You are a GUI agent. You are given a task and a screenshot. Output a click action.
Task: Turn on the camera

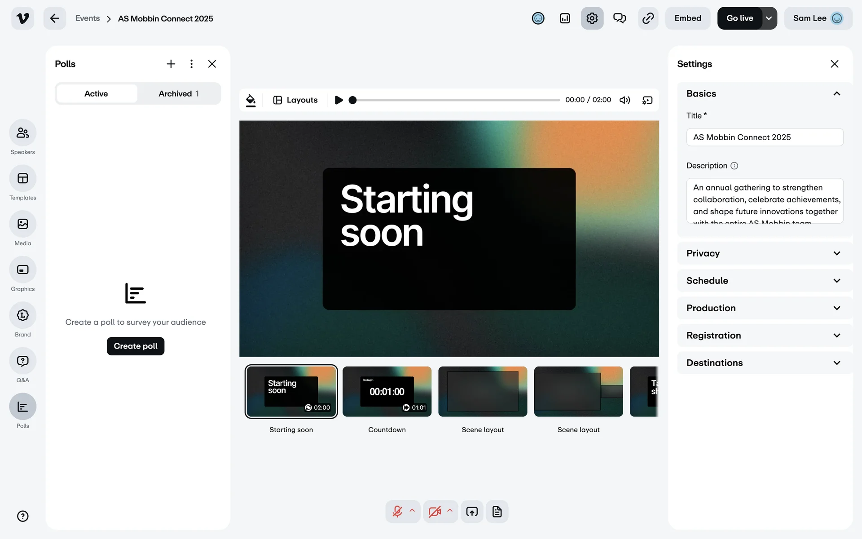tap(434, 512)
